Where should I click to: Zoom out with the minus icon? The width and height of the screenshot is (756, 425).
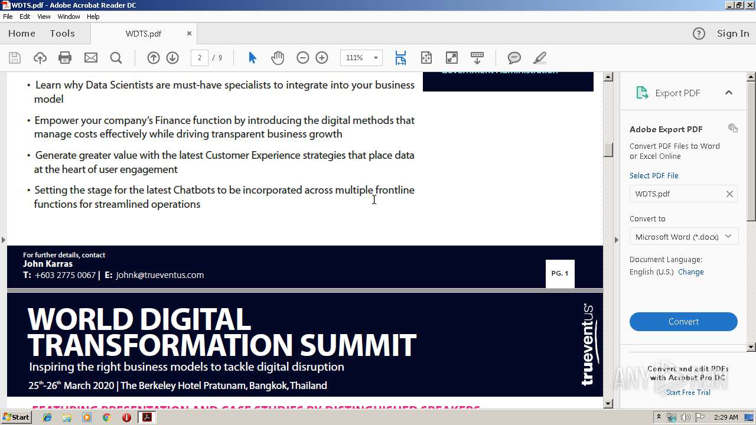(302, 58)
